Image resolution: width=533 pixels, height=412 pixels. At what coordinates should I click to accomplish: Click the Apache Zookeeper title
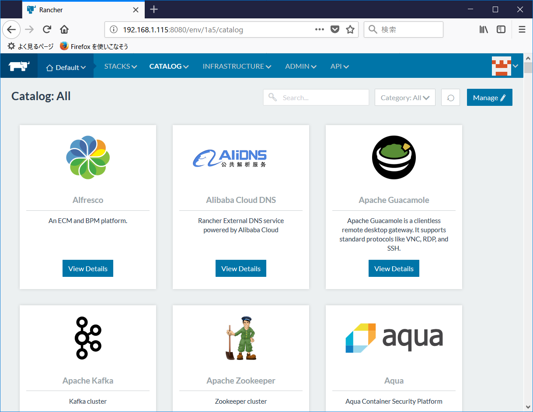tap(241, 381)
